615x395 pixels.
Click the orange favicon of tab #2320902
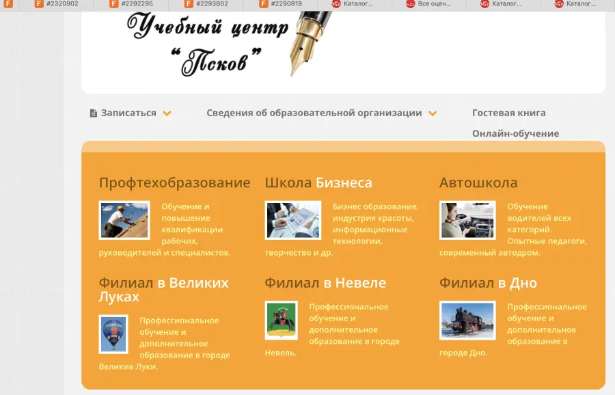tap(39, 4)
